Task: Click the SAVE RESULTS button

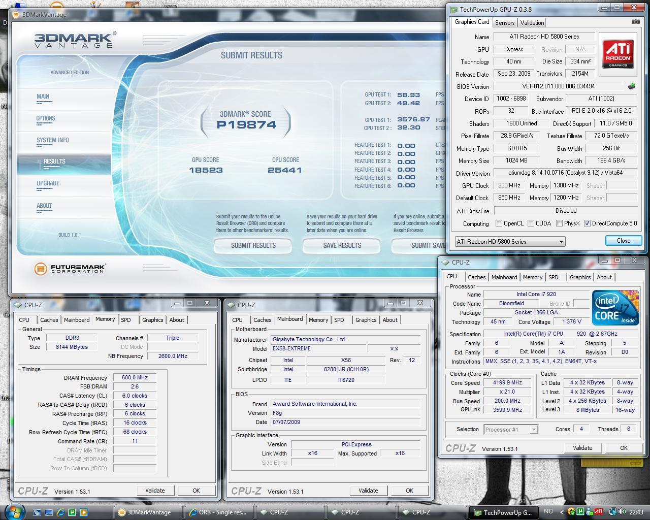Action: pos(342,245)
